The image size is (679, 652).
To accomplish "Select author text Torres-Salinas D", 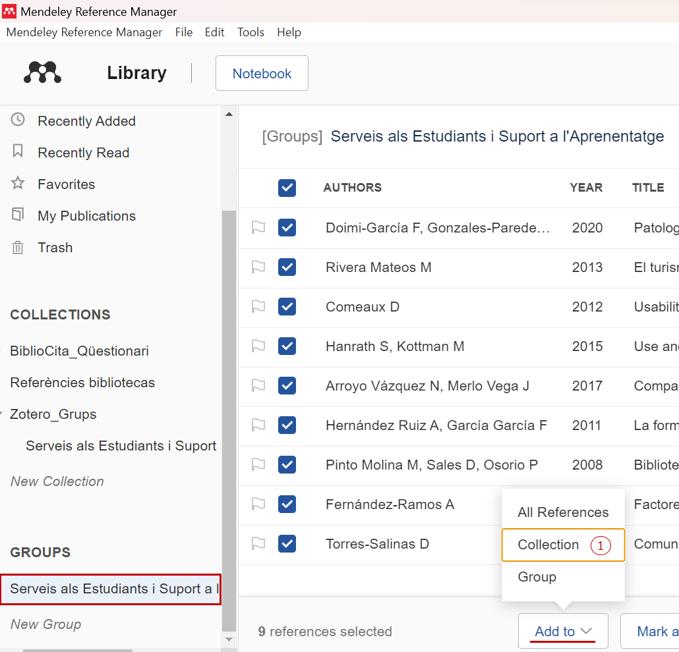I will [377, 544].
